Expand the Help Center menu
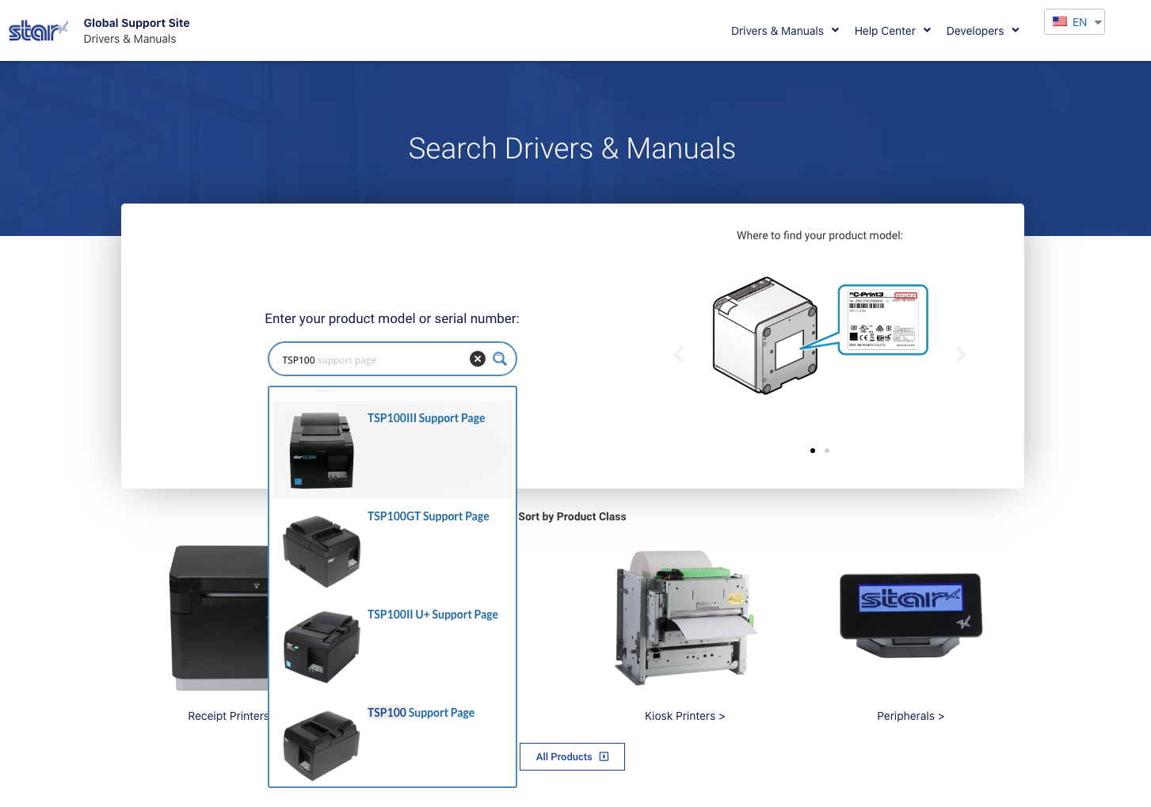The image size is (1151, 807). (x=892, y=31)
